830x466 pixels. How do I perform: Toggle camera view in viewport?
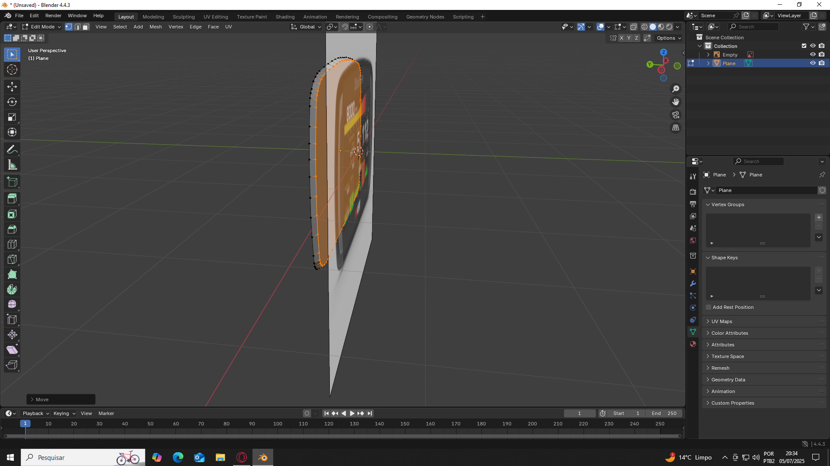click(x=676, y=115)
